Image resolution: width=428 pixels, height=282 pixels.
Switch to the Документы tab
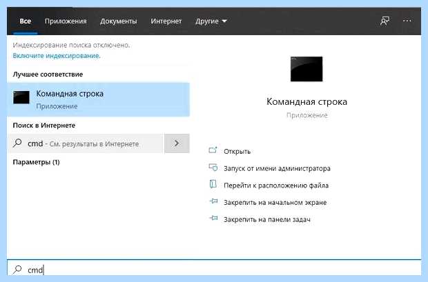pyautogui.click(x=119, y=21)
